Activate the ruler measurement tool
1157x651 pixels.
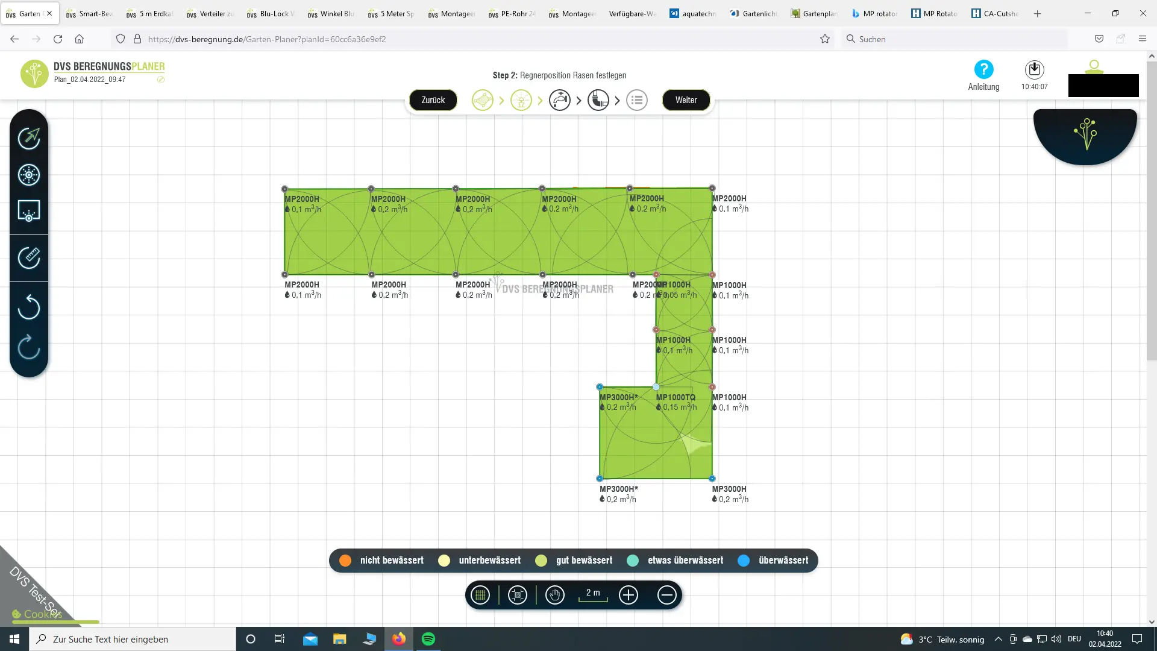pos(29,258)
